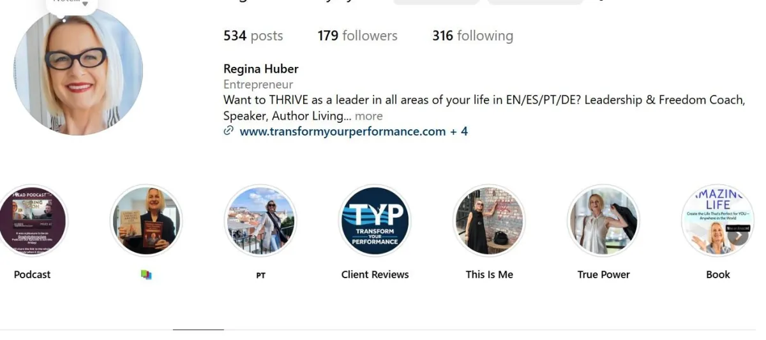766x340 pixels.
Task: Open the Client Reviews TYP highlight
Action: click(x=375, y=221)
